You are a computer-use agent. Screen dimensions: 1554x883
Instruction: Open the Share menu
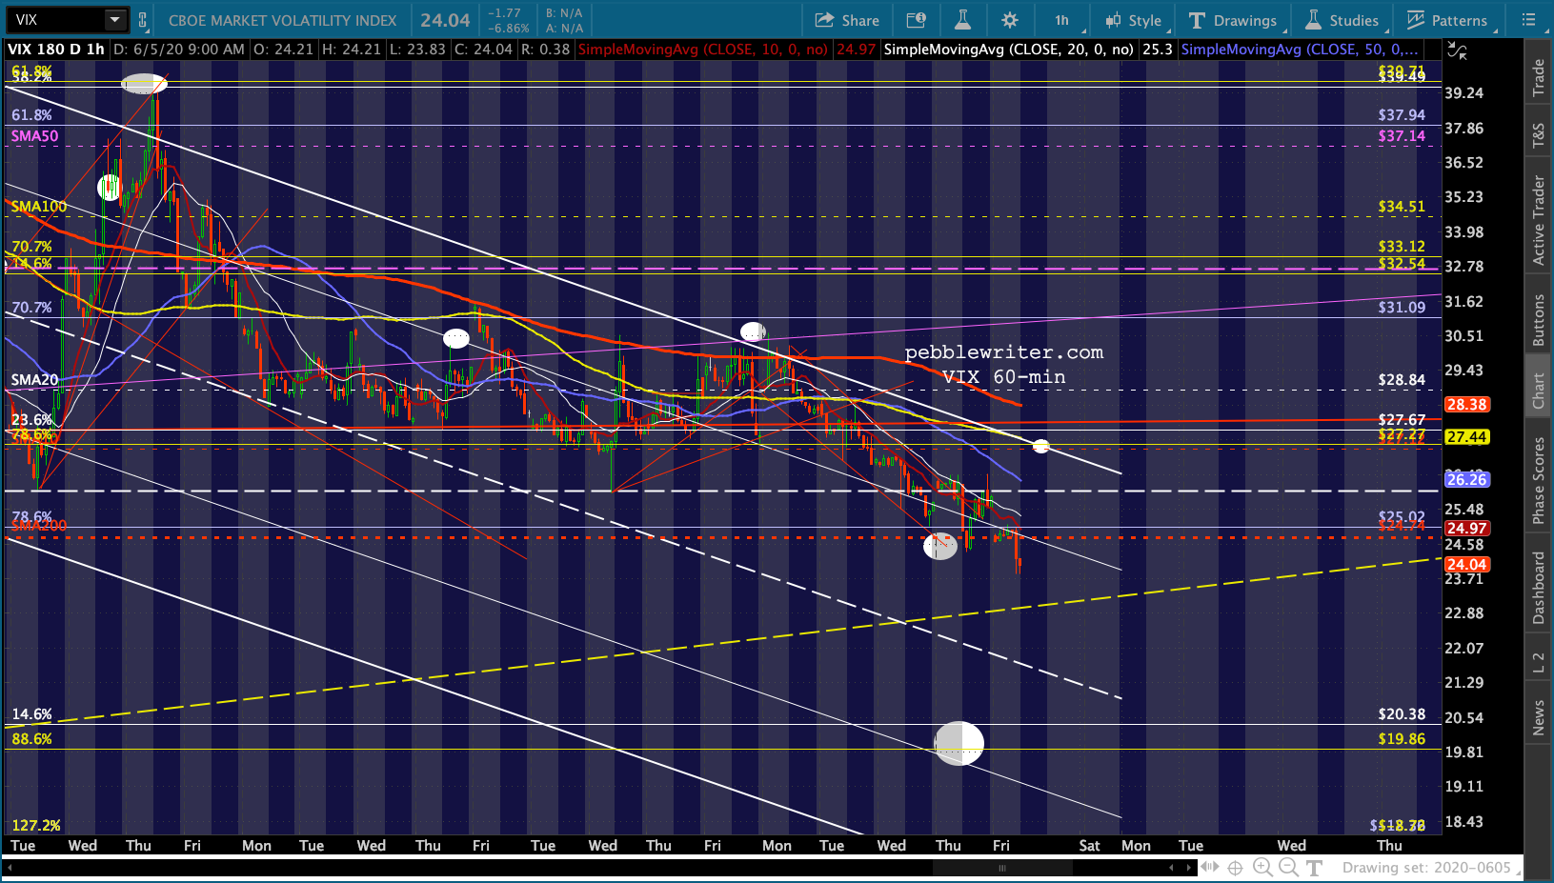click(847, 20)
